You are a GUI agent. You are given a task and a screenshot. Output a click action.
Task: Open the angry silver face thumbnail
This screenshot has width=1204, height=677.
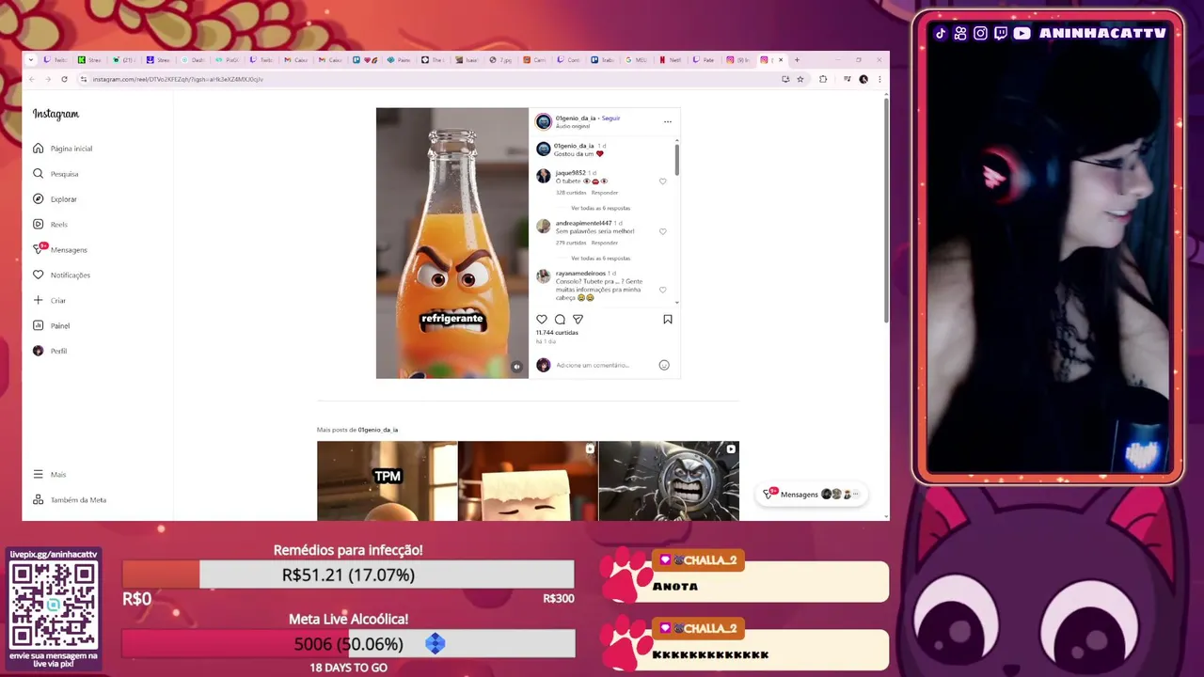669,480
